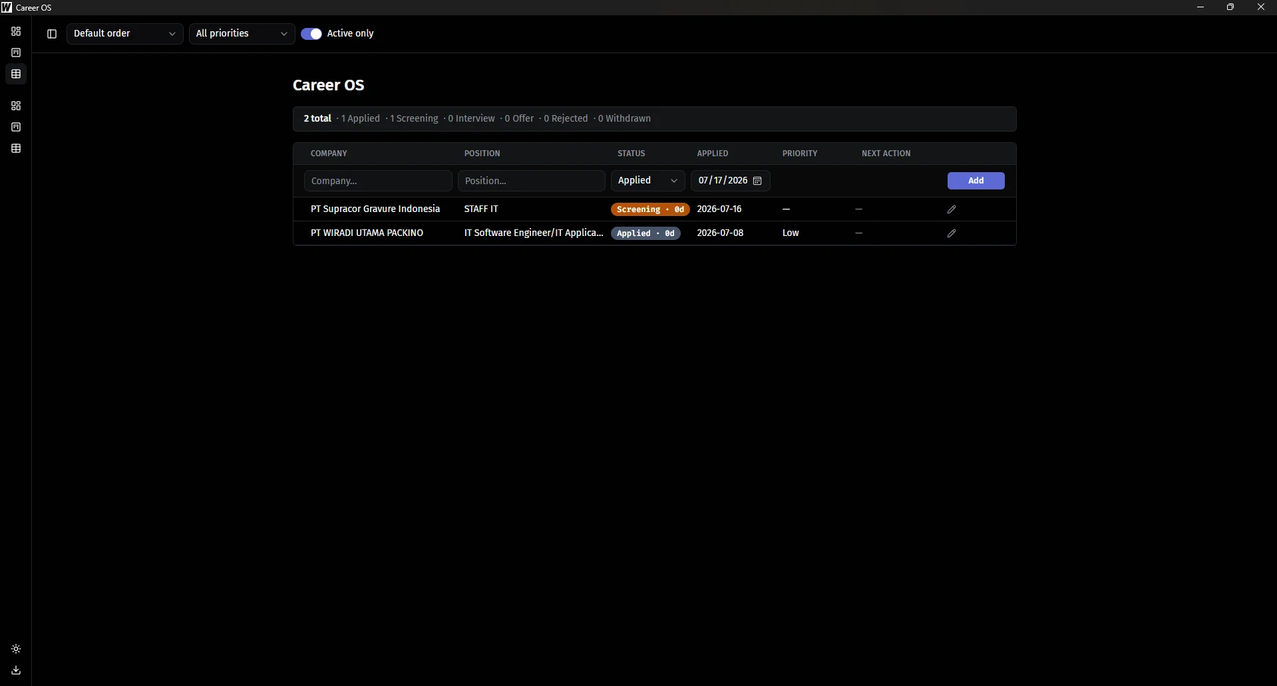Image resolution: width=1277 pixels, height=686 pixels.
Task: Toggle the sidebar panel icon beside Default order
Action: (x=52, y=34)
